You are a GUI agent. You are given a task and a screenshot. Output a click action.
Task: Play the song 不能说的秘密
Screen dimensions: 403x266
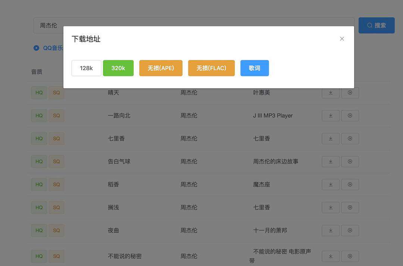(x=350, y=256)
